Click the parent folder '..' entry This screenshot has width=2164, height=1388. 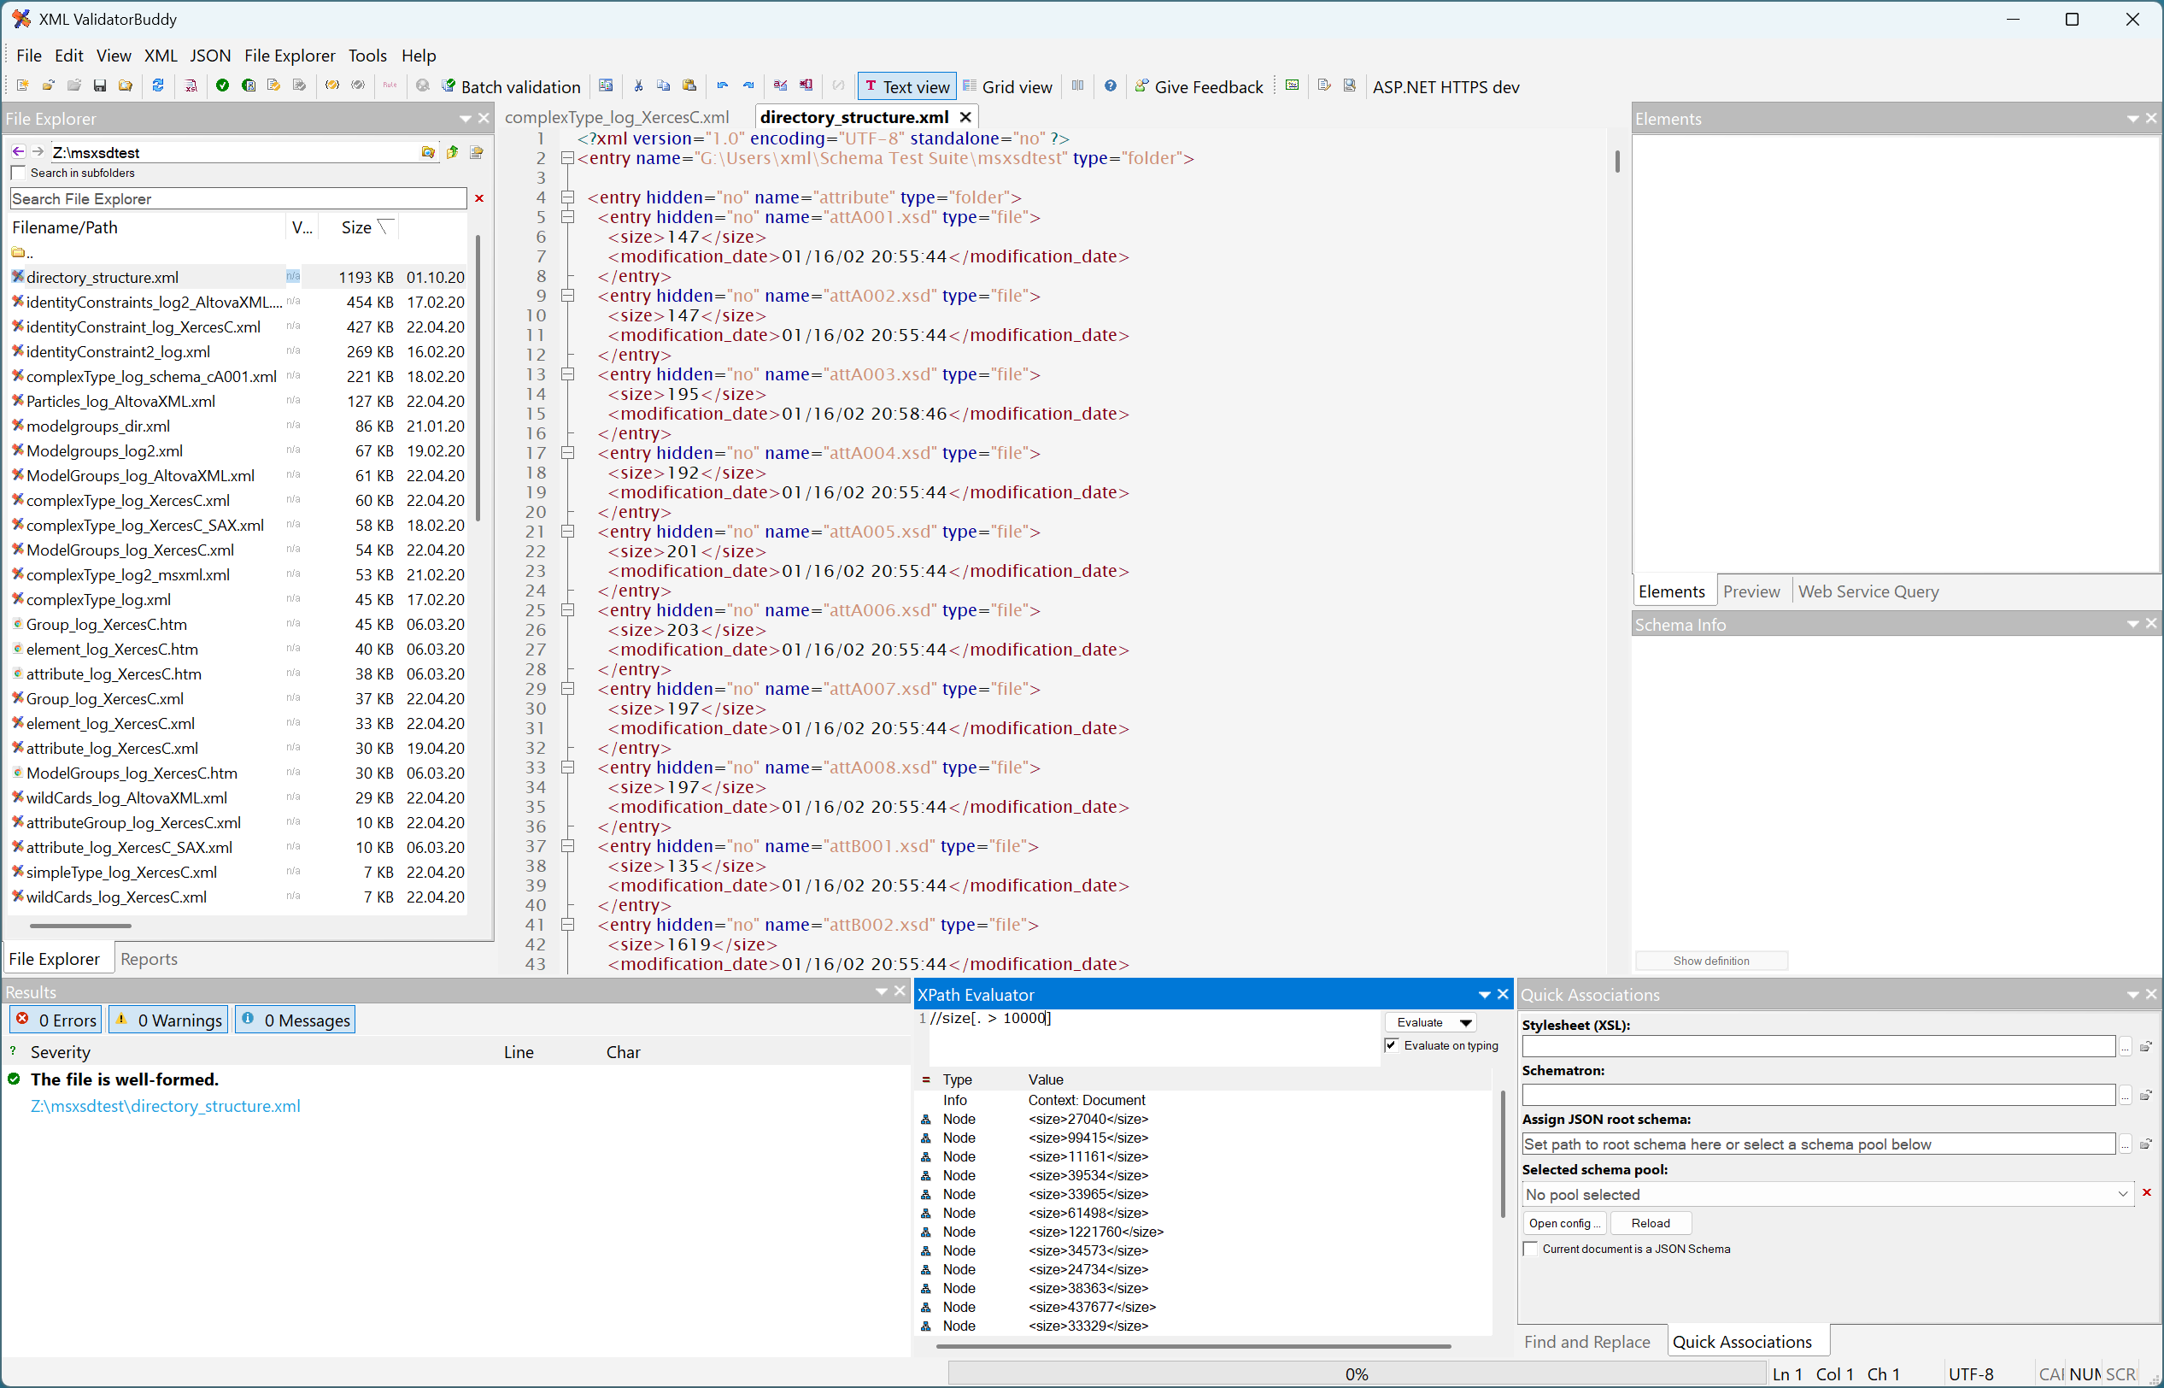pos(22,252)
